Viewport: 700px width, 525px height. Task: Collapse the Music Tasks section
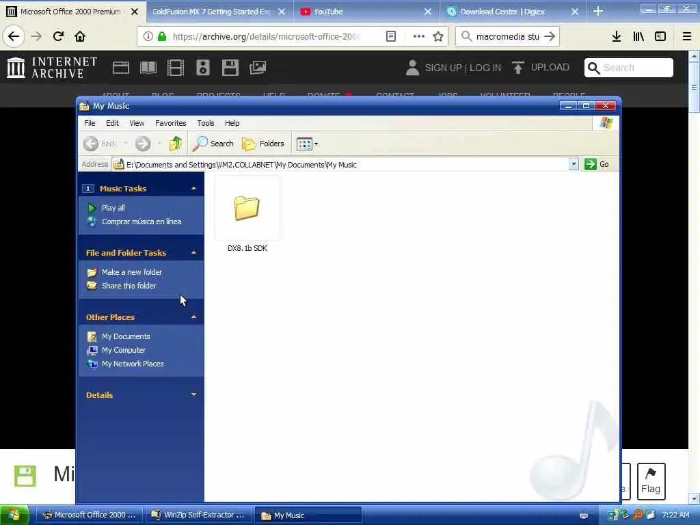193,189
